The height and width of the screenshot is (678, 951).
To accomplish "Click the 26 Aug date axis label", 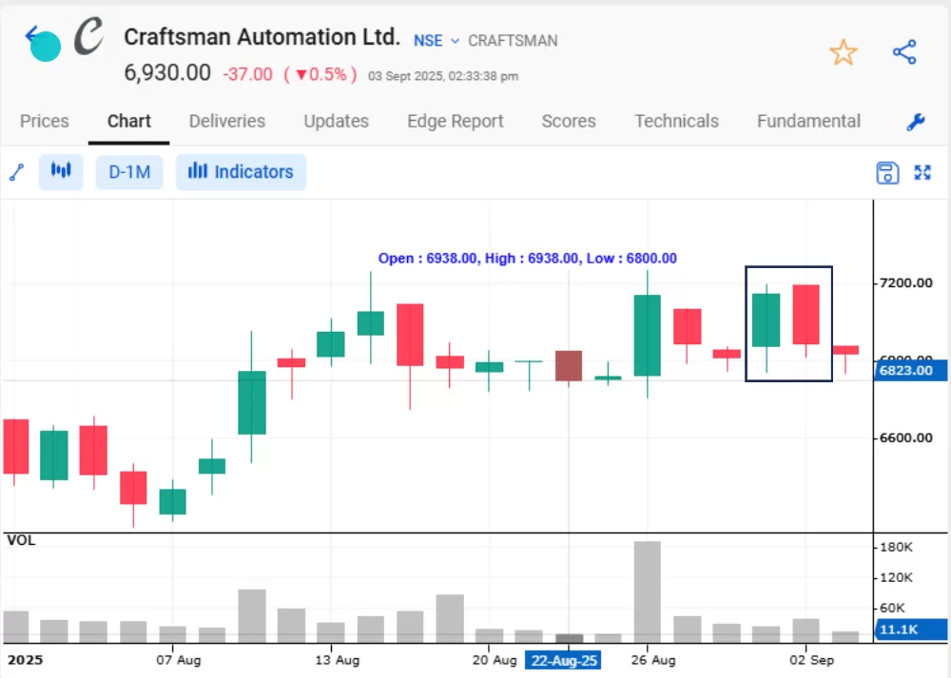I will click(x=652, y=660).
